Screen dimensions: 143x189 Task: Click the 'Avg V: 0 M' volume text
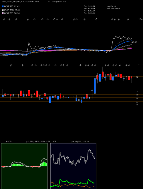point(111,6)
